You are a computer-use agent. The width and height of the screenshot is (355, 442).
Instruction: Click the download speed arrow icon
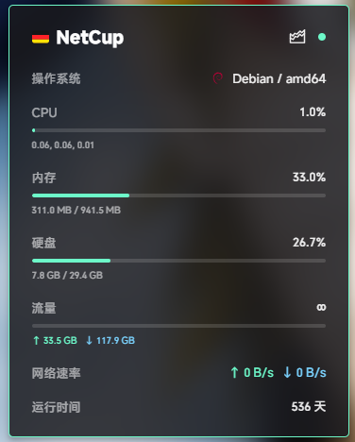pyautogui.click(x=287, y=372)
